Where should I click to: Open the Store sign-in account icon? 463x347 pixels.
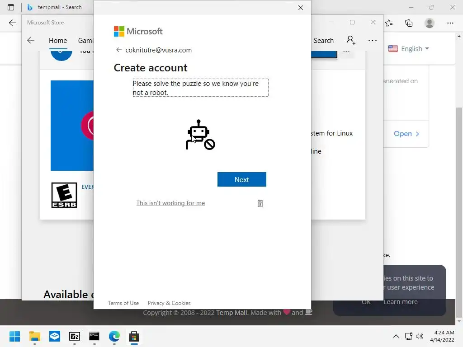coord(351,40)
